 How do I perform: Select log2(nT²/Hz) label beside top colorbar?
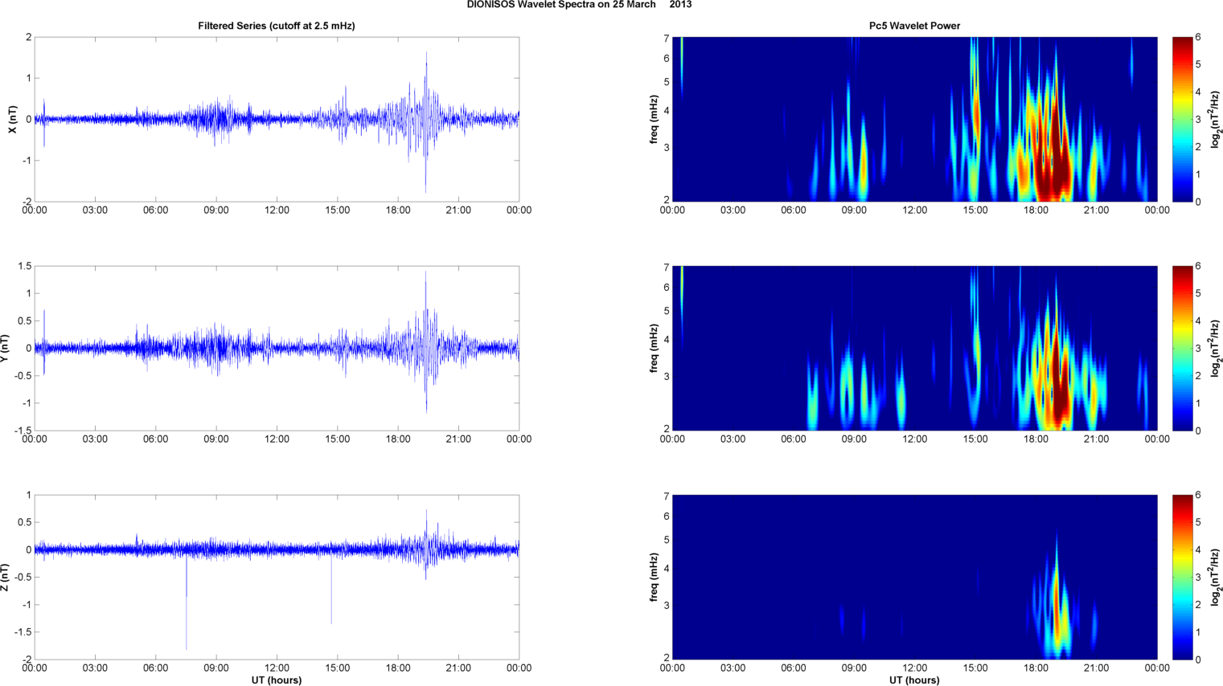[1216, 120]
